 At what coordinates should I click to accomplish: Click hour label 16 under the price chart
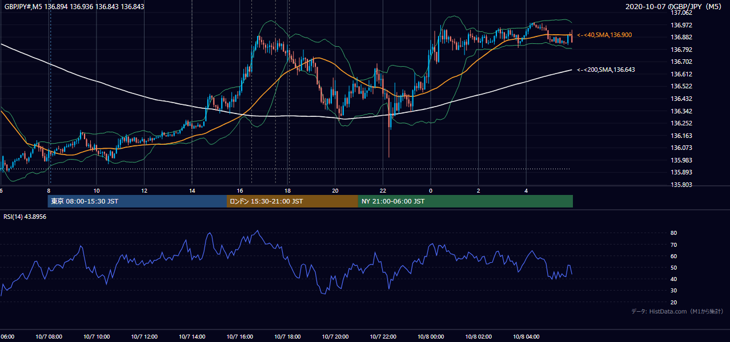[240, 190]
